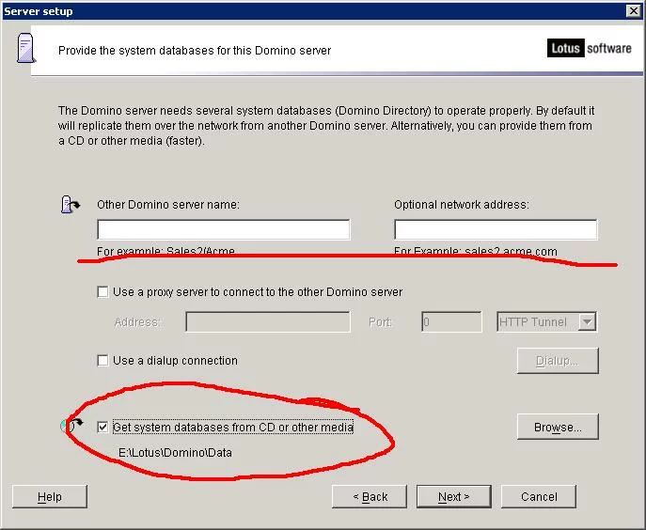Screen dimensions: 646x530
Task: Click the Optional network address field
Action: [x=496, y=230]
